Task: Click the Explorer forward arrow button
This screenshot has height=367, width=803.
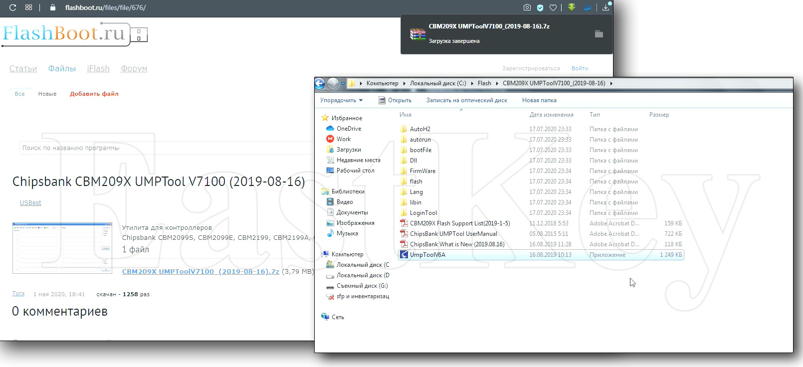Action: [333, 83]
